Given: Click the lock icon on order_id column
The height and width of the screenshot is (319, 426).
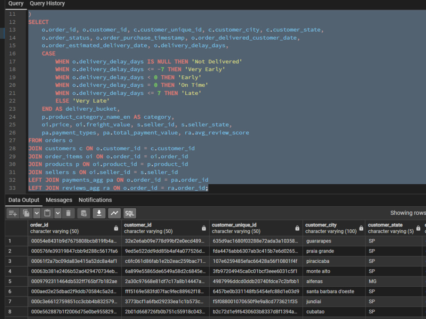Looking at the screenshot, I should point(116,228).
